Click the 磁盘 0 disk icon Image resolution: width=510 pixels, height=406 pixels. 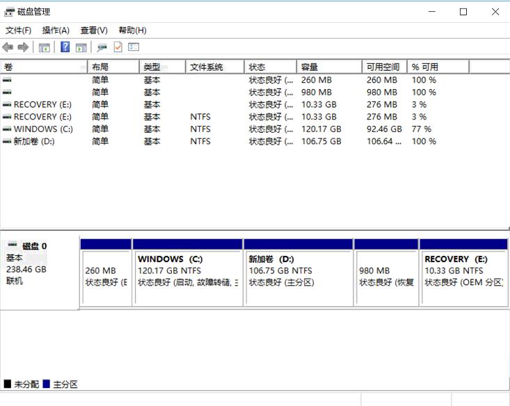click(13, 245)
